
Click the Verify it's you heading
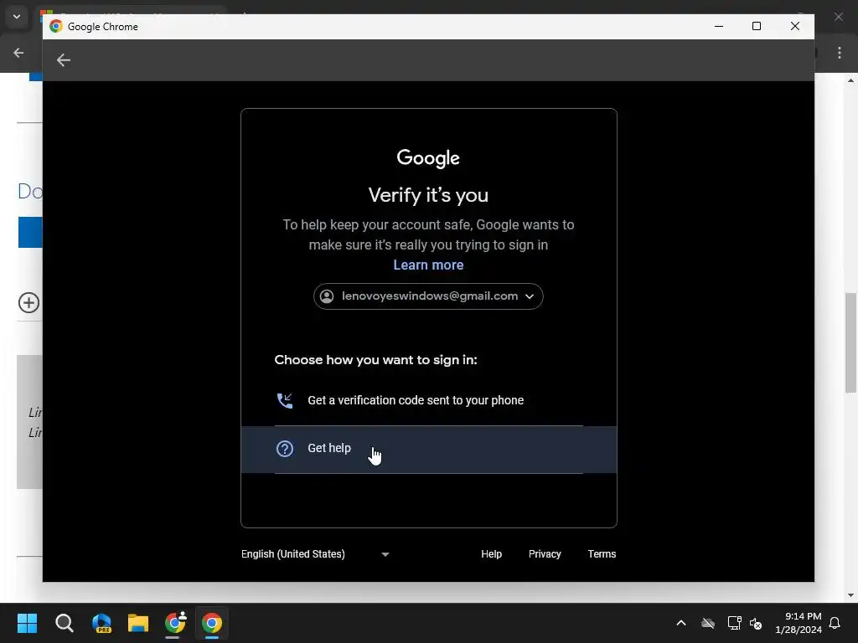pyautogui.click(x=428, y=195)
